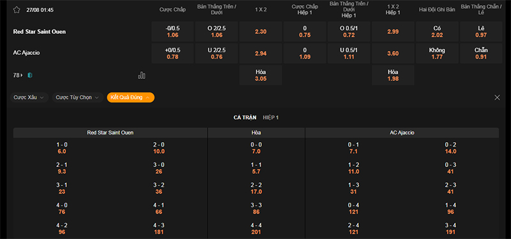Select first-half Hòa odds 1.98

[x=393, y=75]
